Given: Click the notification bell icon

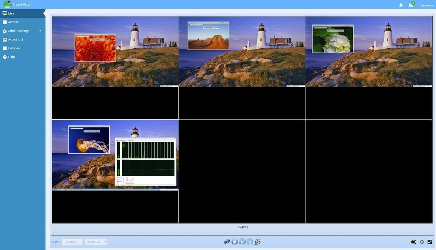Looking at the screenshot, I should point(401,5).
